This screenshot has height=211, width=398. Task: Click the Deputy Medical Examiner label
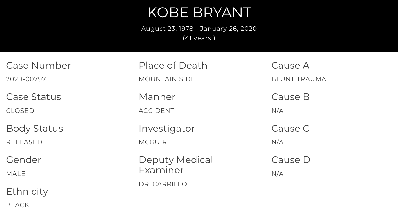point(176,165)
